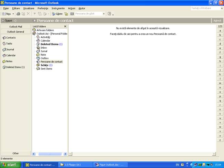Open Deleted Items (1) shortcut in Outlook bar
This screenshot has height=168, width=224.
point(14,67)
